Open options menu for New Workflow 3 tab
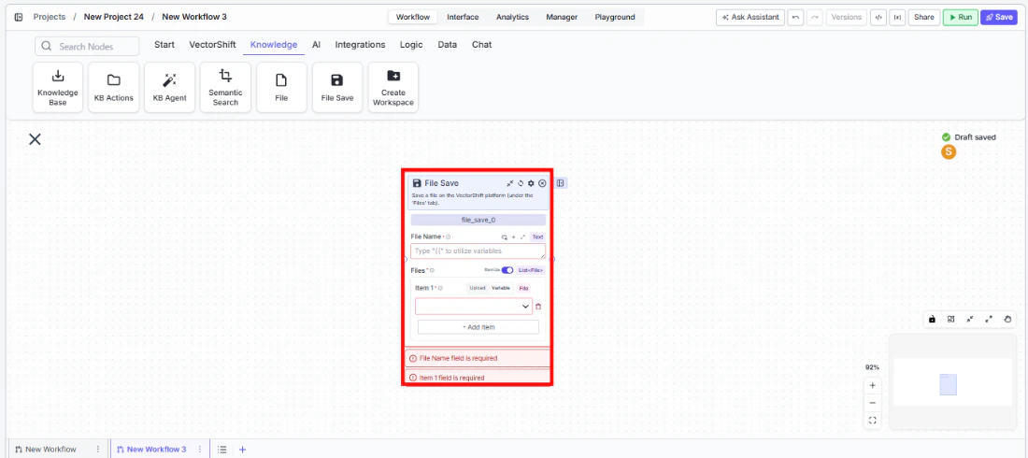The image size is (1028, 458). point(200,450)
